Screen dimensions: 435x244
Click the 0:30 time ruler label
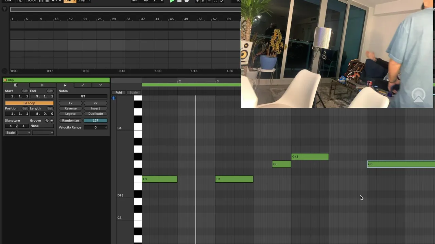[x=86, y=71]
